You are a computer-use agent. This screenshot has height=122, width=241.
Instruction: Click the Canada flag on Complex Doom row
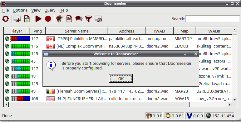point(51,46)
